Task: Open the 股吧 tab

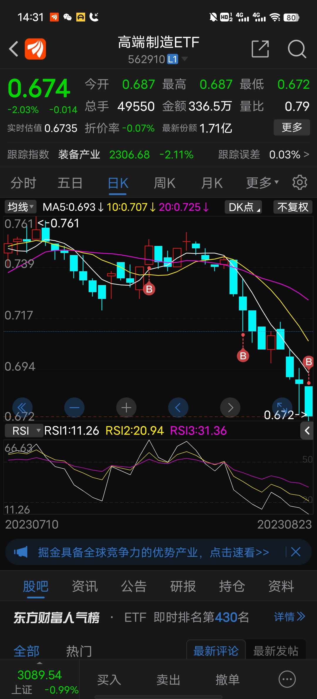Action: (36, 586)
